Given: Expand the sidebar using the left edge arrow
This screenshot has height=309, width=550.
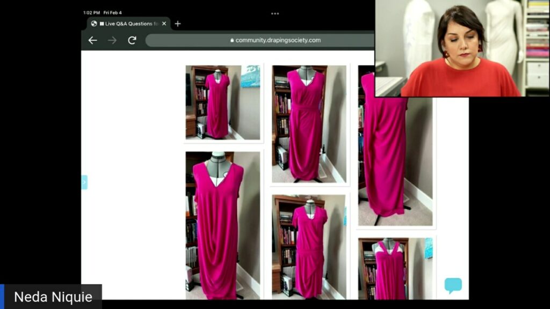Looking at the screenshot, I should click(x=84, y=182).
